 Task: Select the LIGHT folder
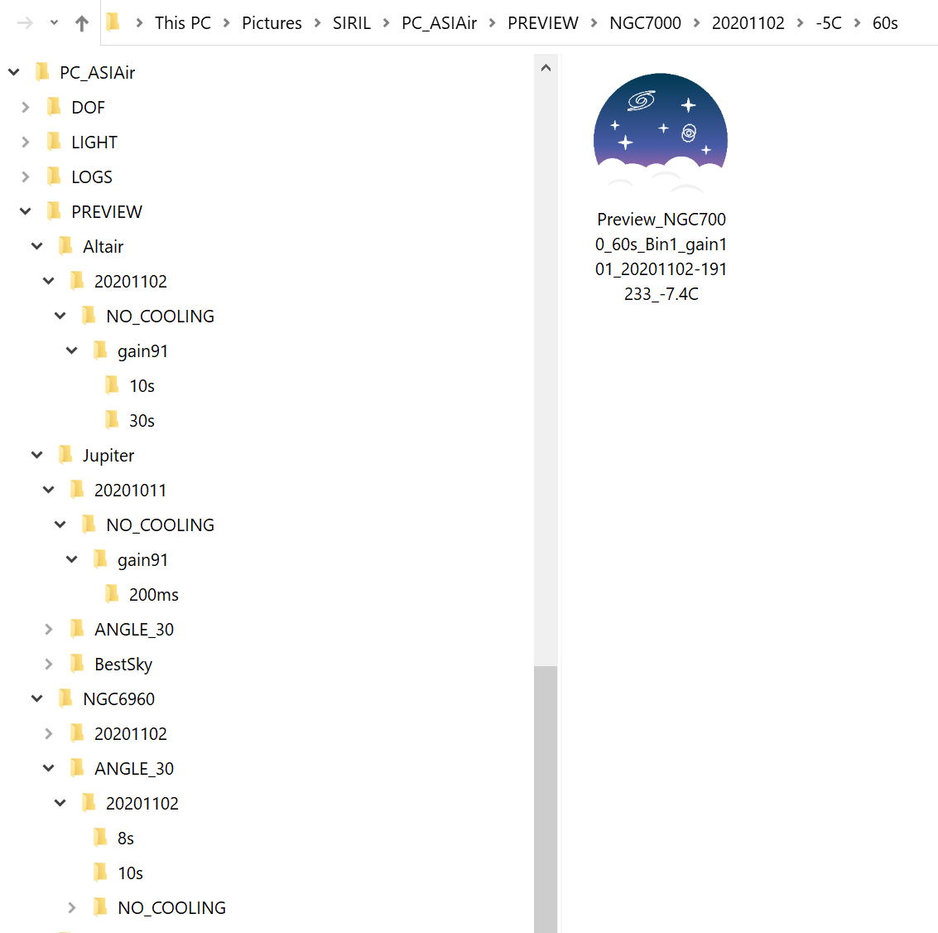click(94, 142)
